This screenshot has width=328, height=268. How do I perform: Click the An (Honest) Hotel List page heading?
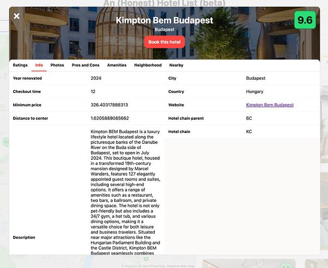pos(165,3)
